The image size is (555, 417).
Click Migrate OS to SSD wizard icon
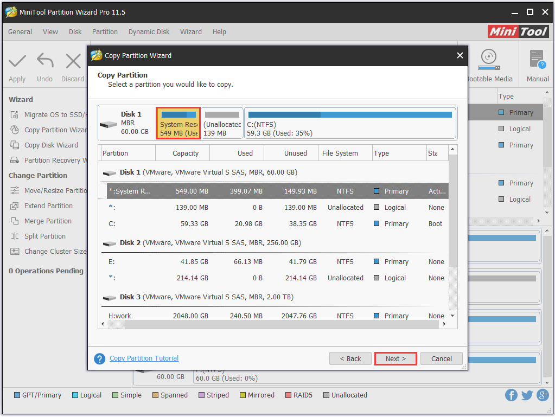[15, 114]
